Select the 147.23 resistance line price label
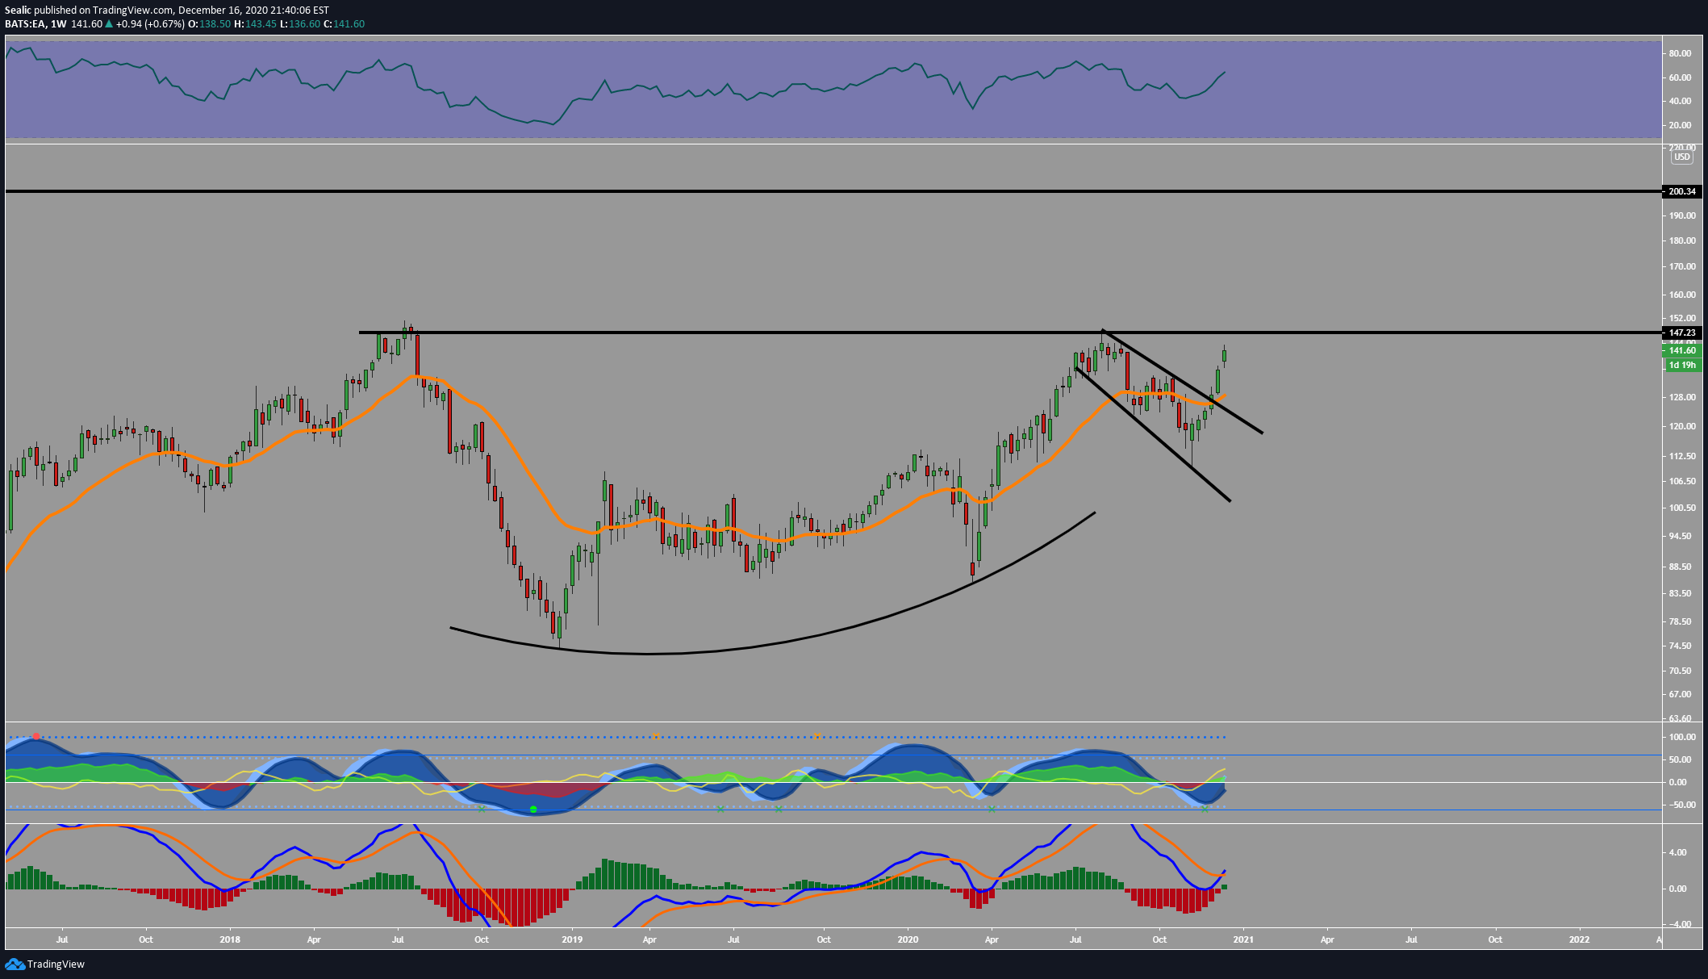 (1682, 333)
